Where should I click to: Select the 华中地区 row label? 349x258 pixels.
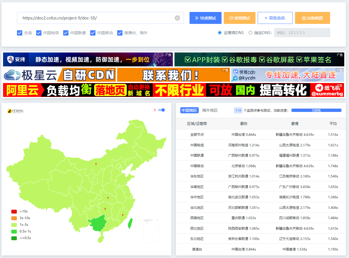click(197, 197)
